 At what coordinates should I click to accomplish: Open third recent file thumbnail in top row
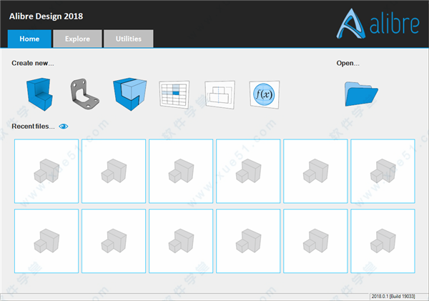pos(181,171)
